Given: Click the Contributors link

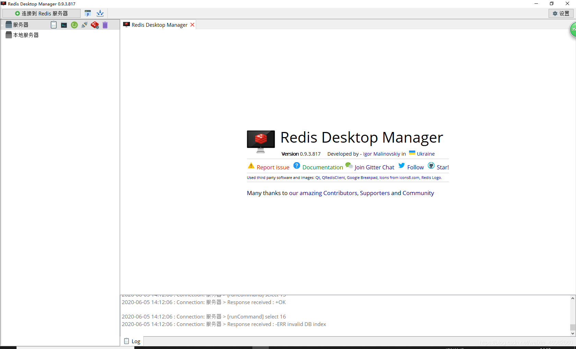Looking at the screenshot, I should (x=340, y=193).
